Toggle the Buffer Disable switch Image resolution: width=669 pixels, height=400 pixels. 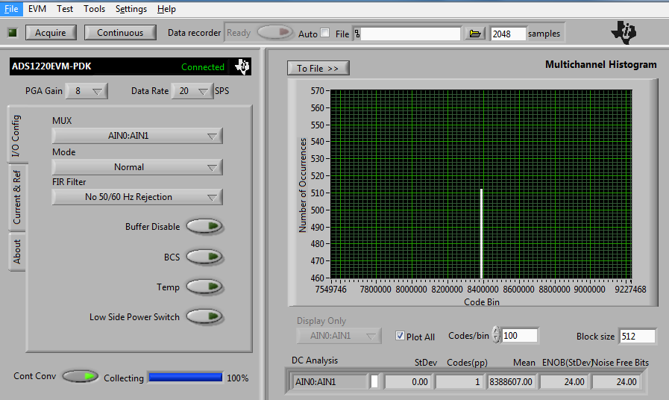[205, 226]
